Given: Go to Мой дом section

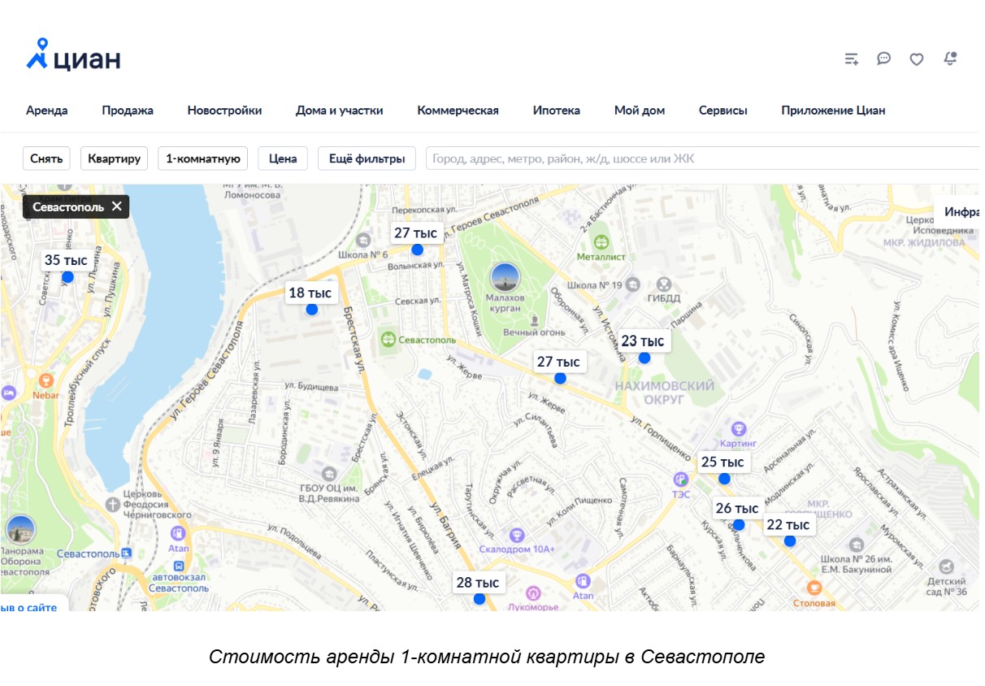Looking at the screenshot, I should click(640, 111).
